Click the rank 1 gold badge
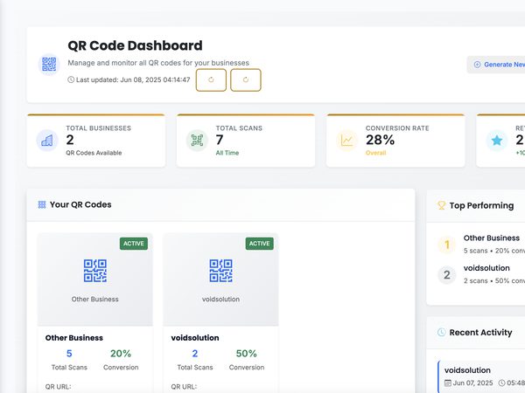 click(446, 245)
